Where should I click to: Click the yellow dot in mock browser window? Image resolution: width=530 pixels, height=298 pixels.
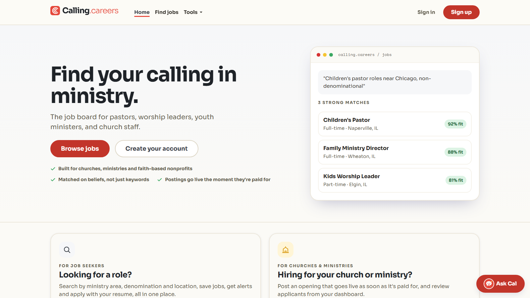tap(325, 55)
